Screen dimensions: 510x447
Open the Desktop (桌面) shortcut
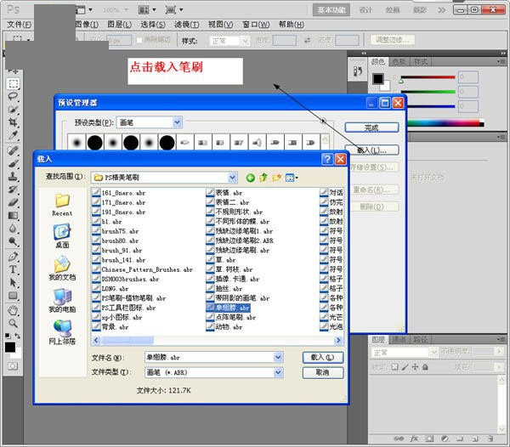[x=62, y=236]
